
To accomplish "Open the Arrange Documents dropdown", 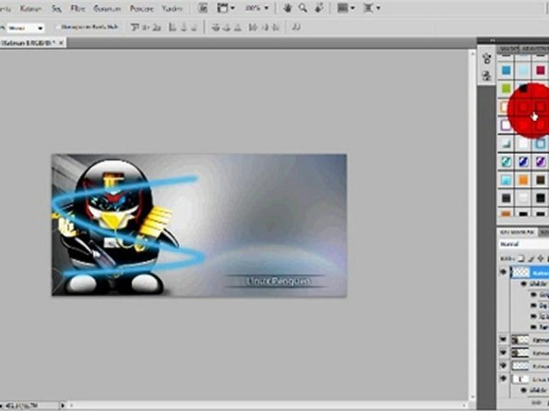I will (346, 8).
